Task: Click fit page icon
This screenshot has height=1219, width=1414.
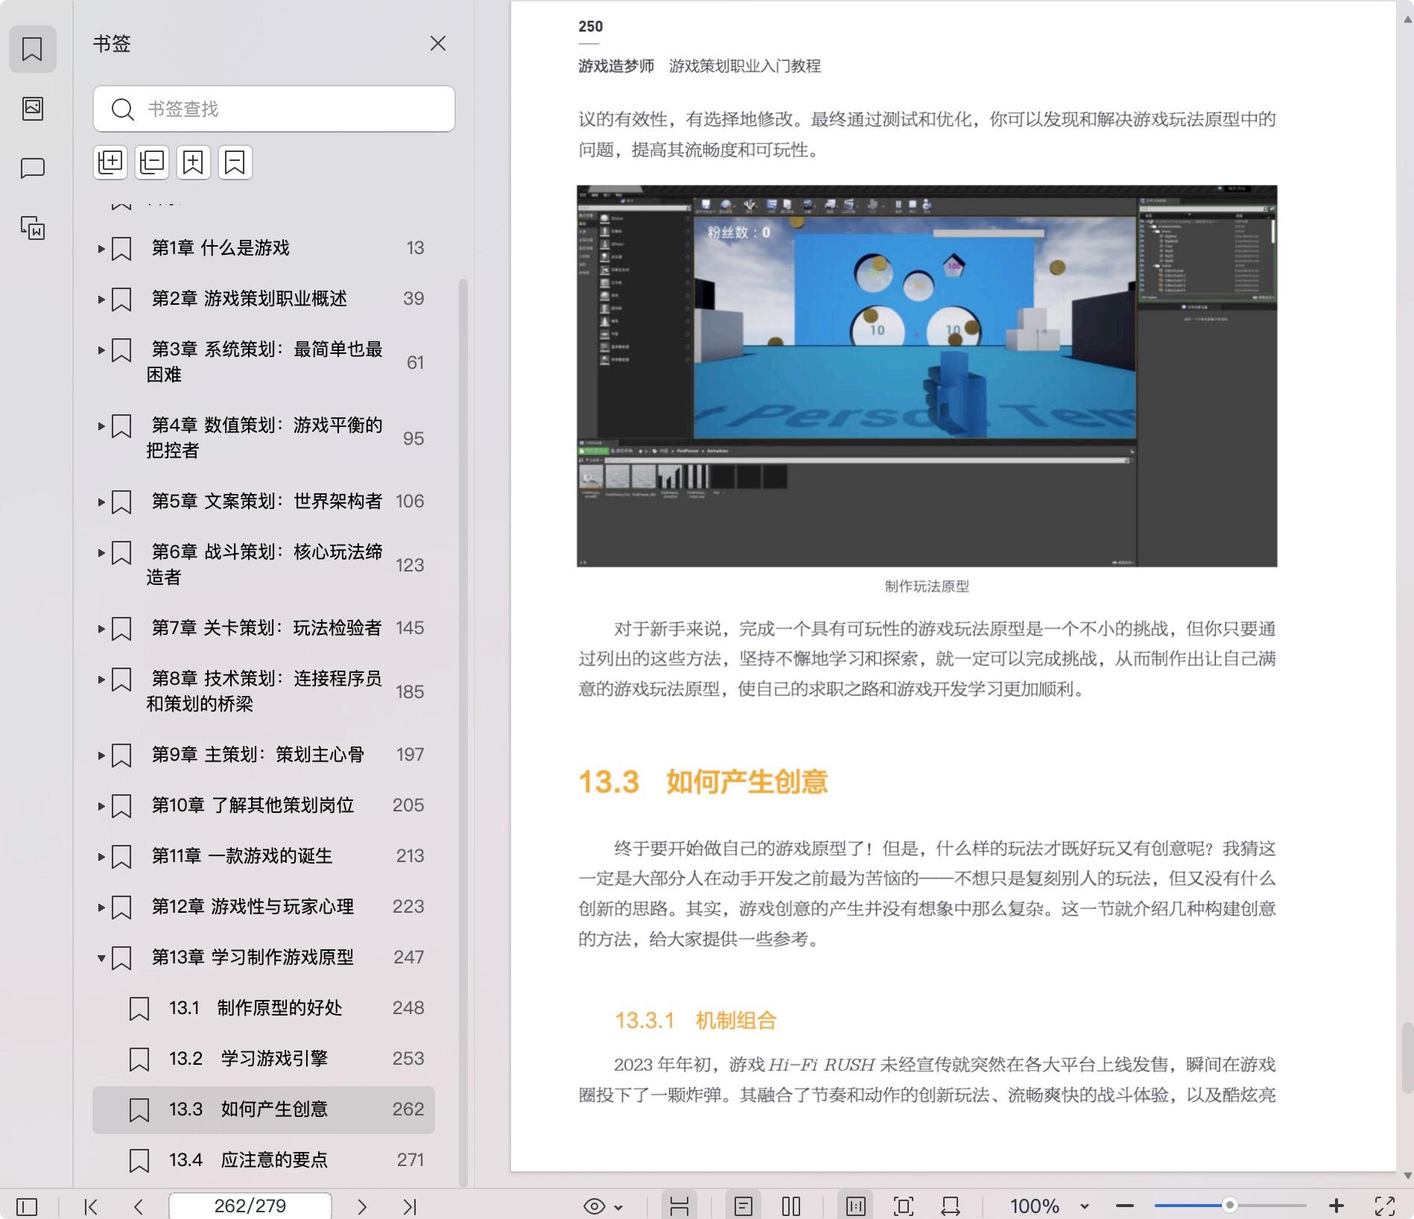Action: [x=904, y=1206]
